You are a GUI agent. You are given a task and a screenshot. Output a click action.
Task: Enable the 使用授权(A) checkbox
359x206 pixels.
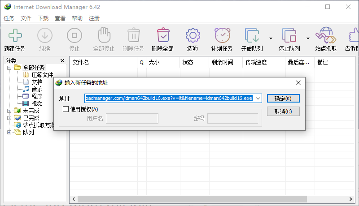66,109
